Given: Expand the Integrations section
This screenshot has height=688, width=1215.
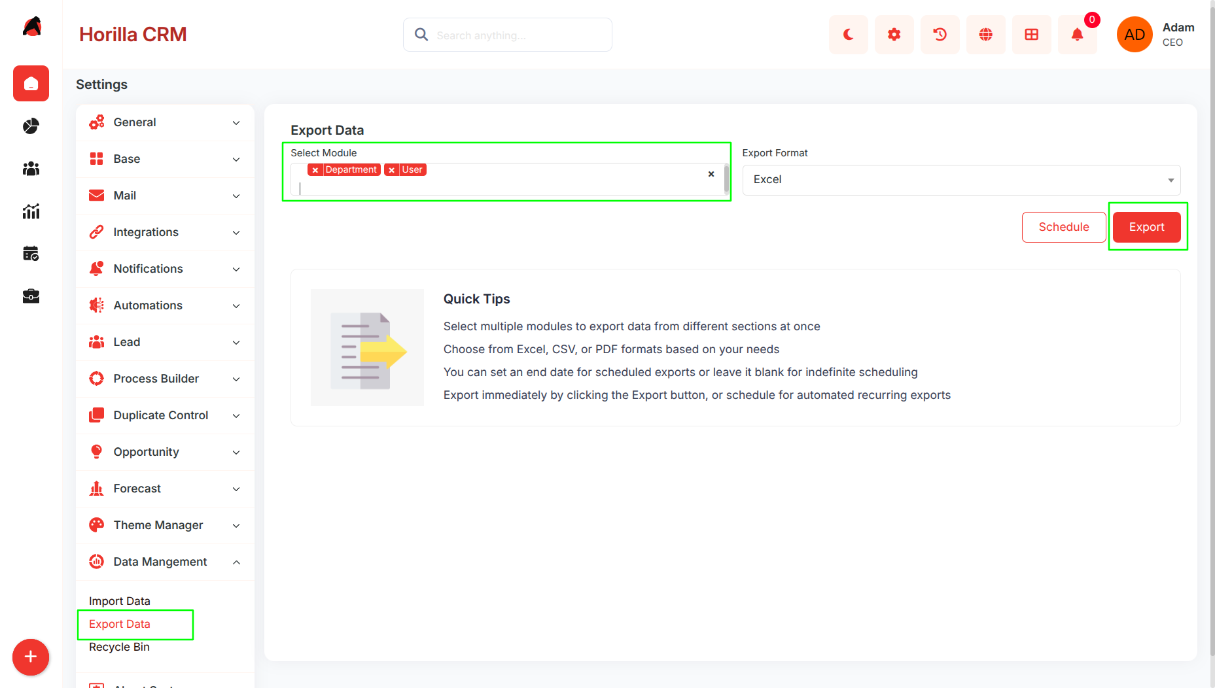Looking at the screenshot, I should (165, 232).
